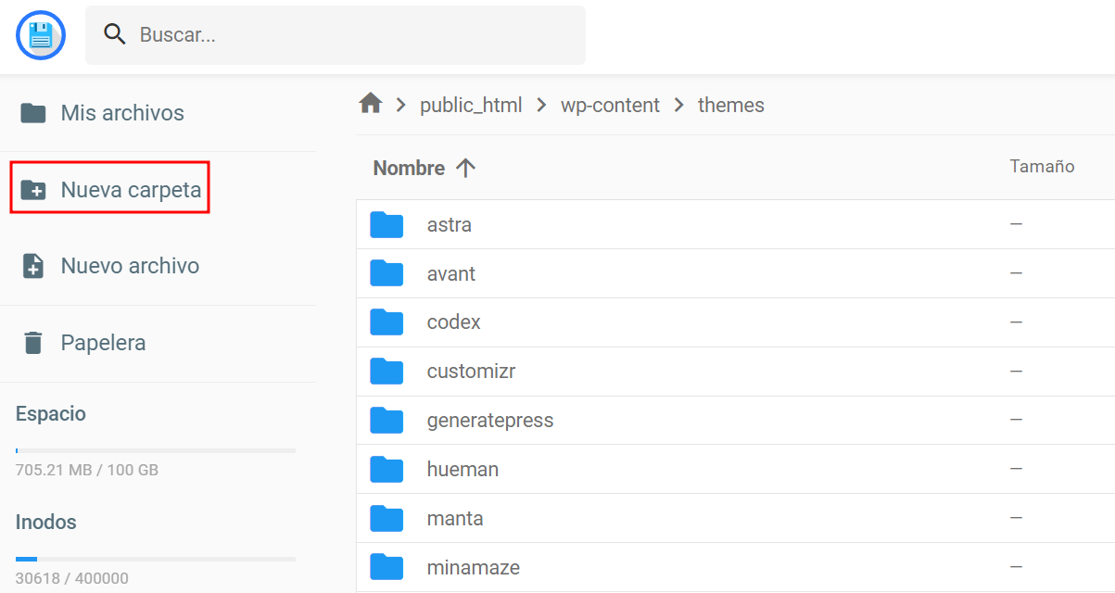Open the generatepress folder
The height and width of the screenshot is (593, 1115).
click(x=489, y=420)
